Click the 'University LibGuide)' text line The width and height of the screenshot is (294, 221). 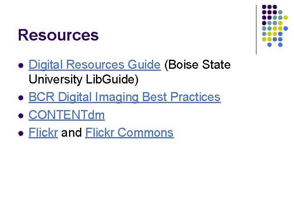tap(84, 79)
